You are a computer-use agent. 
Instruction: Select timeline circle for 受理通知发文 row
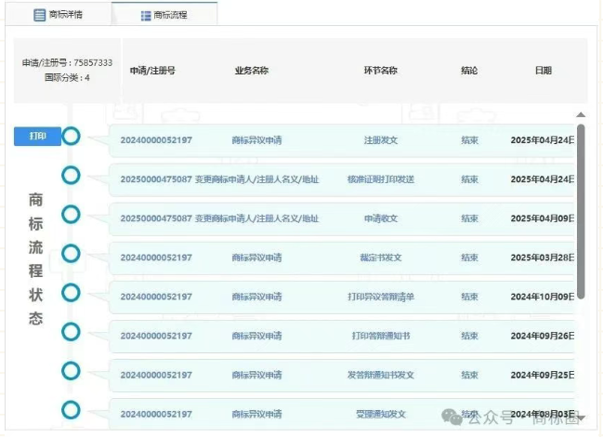pos(71,410)
